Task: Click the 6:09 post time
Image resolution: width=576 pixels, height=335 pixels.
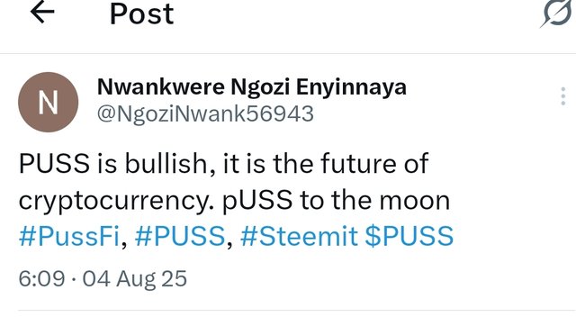Action: [42, 278]
